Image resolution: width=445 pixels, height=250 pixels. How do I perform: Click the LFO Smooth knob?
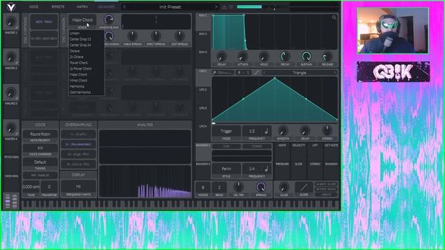point(283,131)
